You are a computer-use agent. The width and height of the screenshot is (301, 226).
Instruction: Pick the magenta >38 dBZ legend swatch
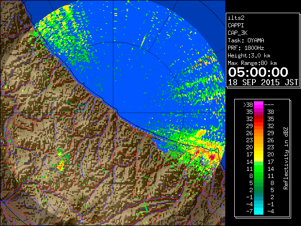pyautogui.click(x=259, y=105)
